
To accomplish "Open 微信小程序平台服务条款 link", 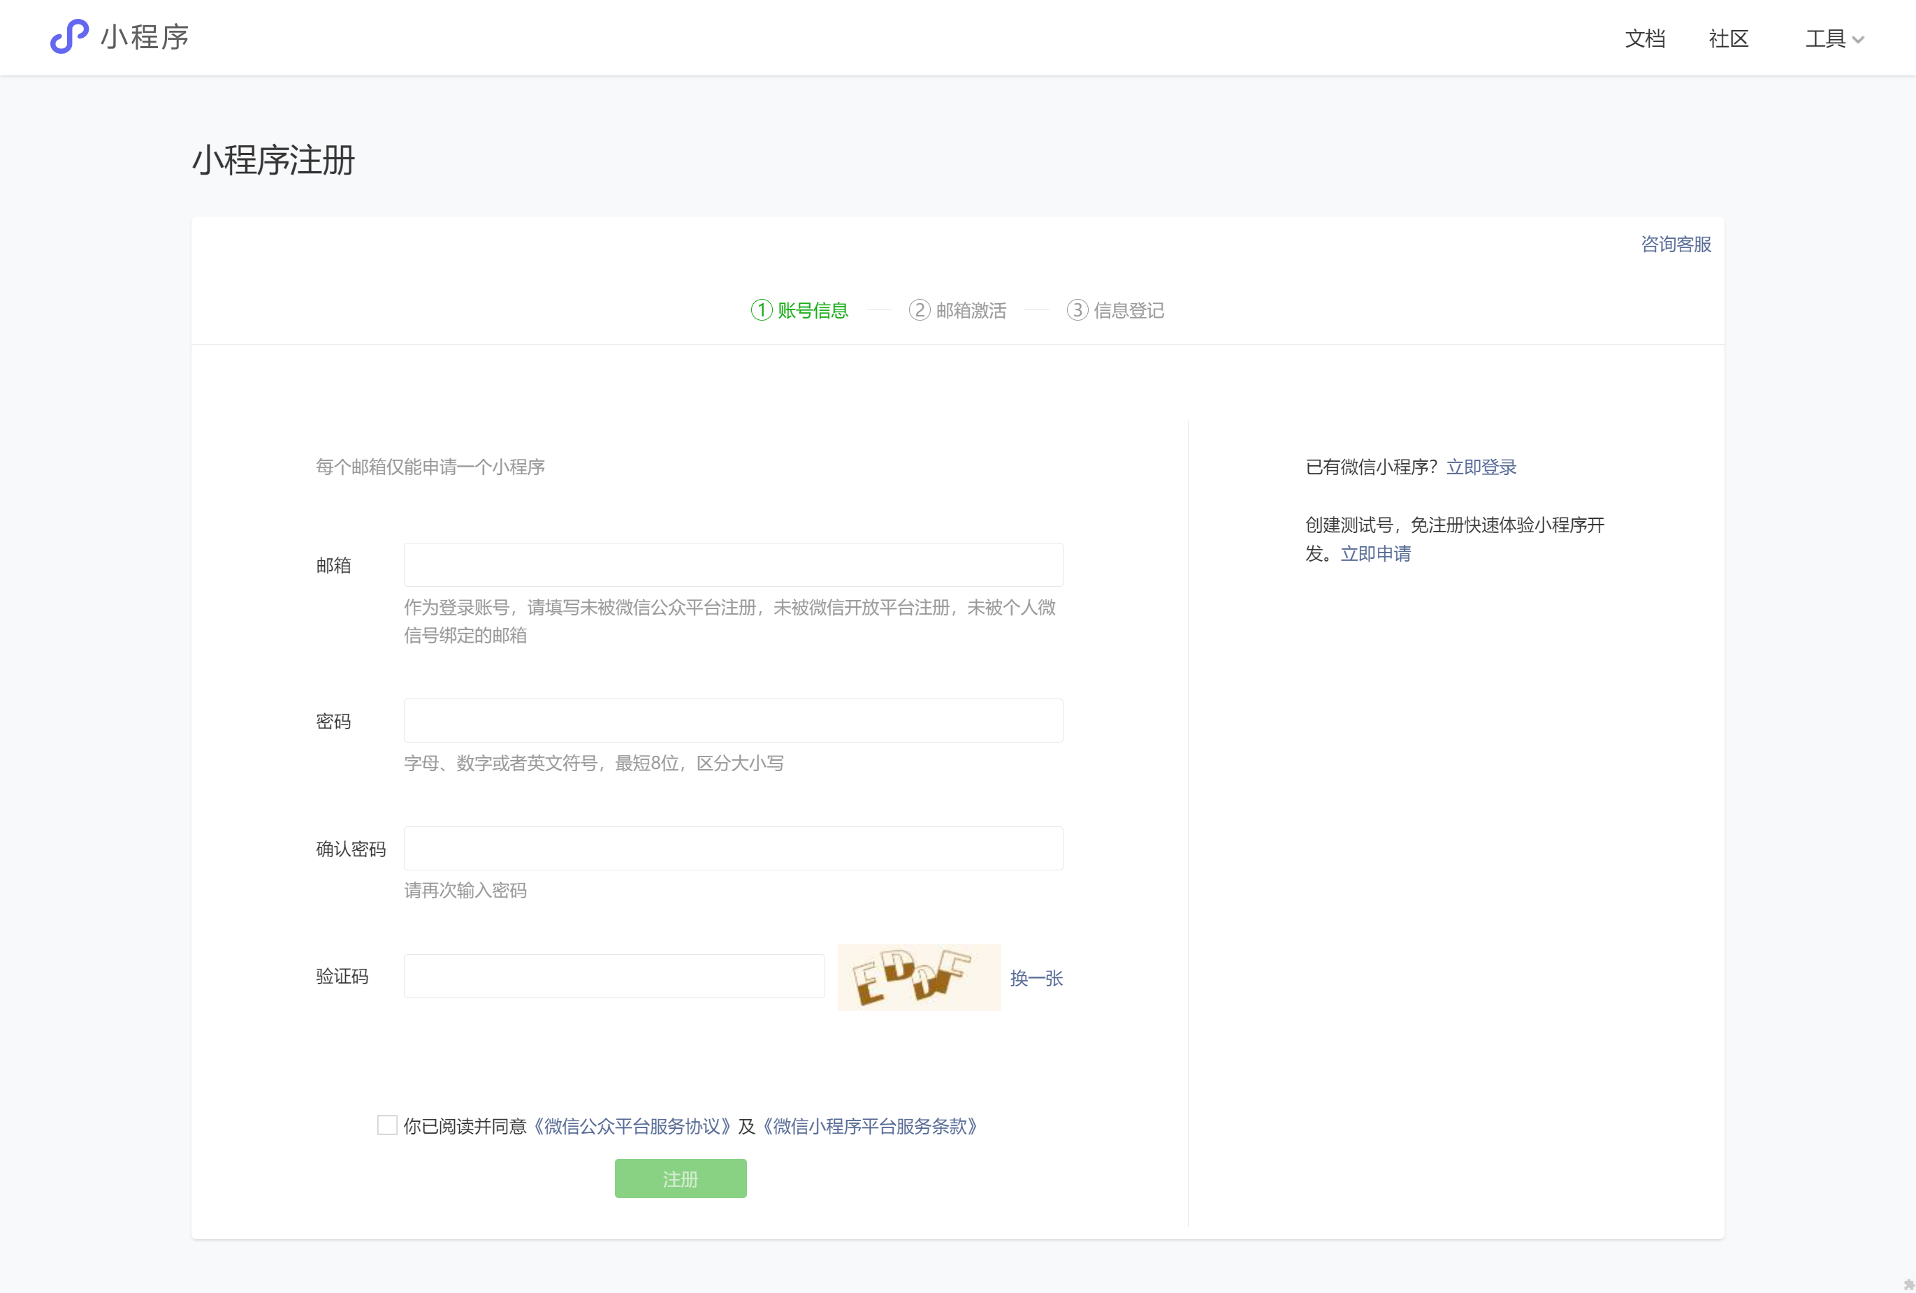I will [x=870, y=1127].
